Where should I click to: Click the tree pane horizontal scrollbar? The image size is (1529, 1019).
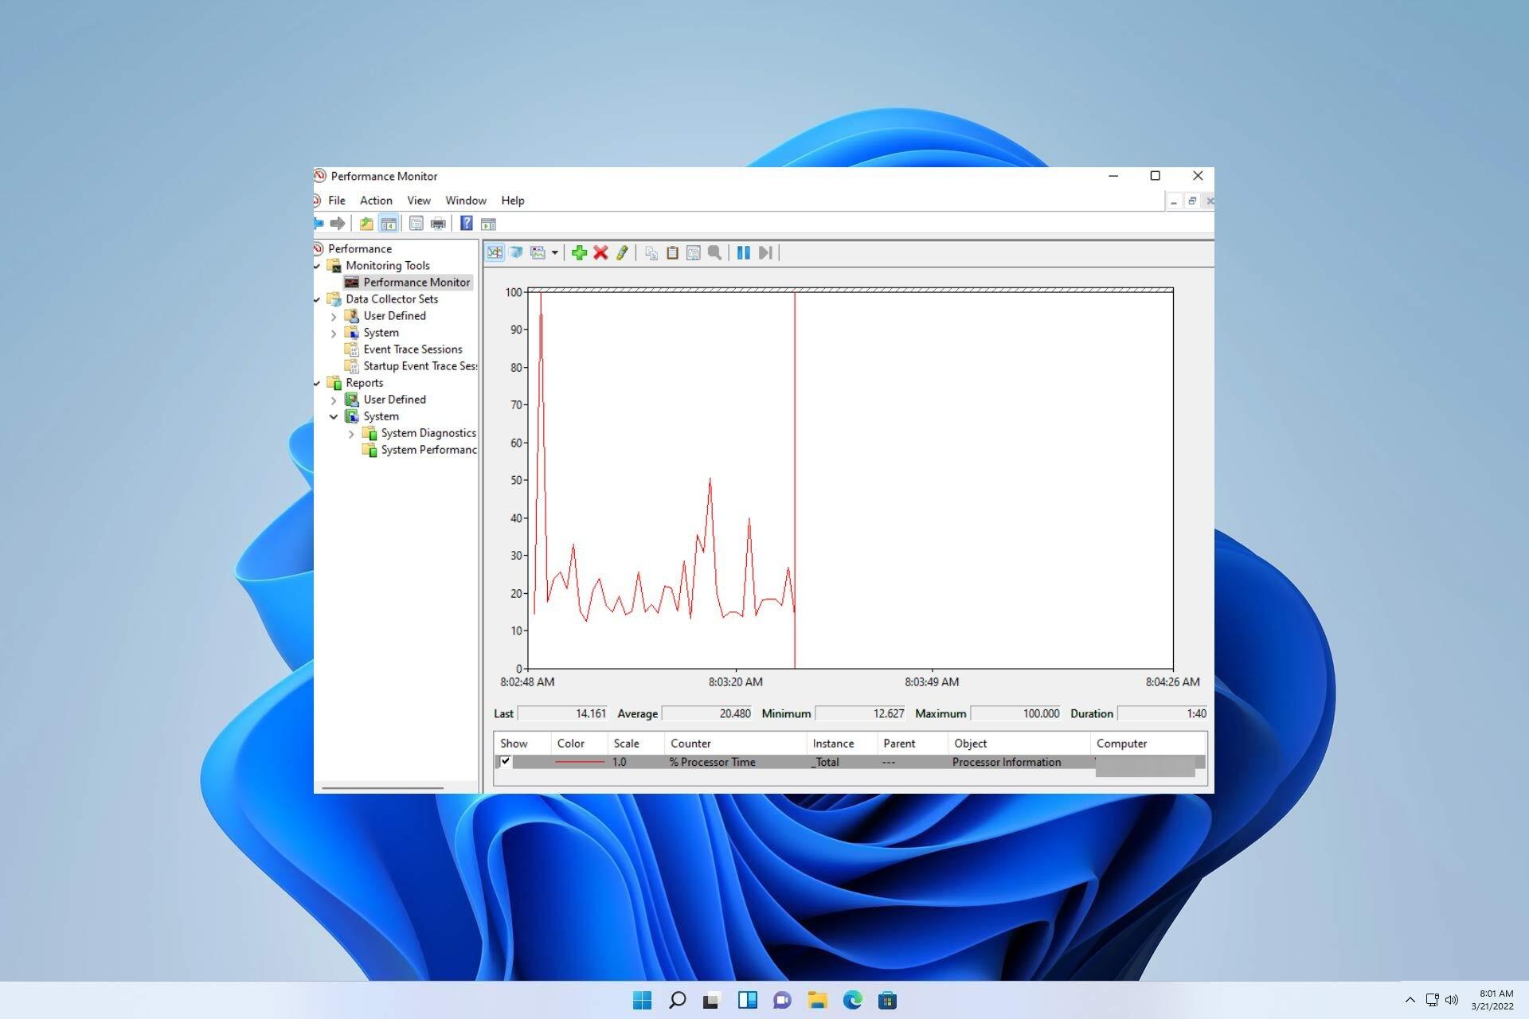point(382,788)
